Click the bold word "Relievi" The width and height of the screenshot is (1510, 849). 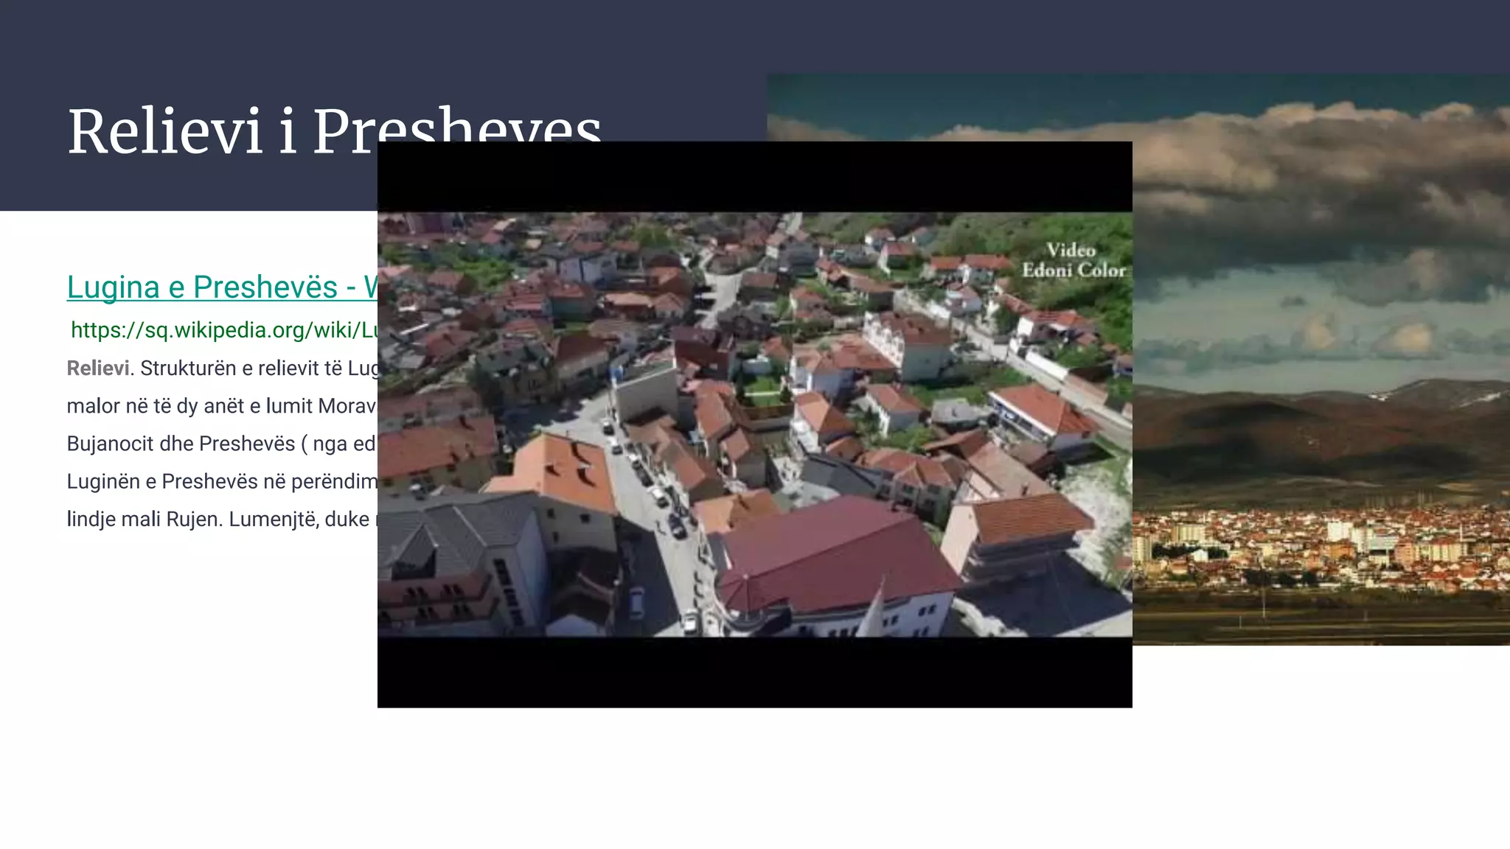point(97,368)
